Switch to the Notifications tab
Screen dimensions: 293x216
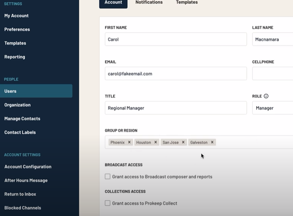[x=149, y=2]
